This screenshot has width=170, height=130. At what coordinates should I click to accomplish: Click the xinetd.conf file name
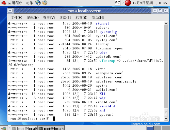pyautogui.click(x=106, y=102)
